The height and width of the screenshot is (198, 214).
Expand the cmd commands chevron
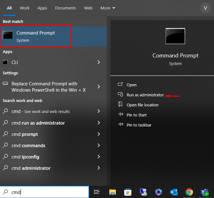[x=99, y=145]
